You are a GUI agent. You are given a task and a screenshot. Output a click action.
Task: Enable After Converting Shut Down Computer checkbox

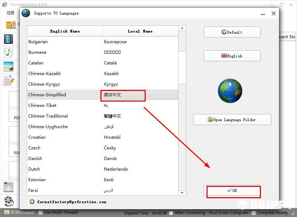171,213
